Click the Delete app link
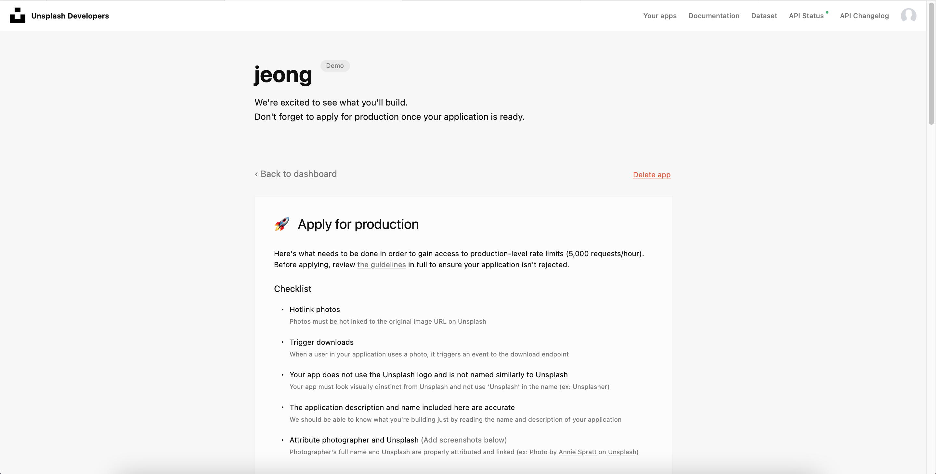The image size is (936, 474). pyautogui.click(x=652, y=175)
